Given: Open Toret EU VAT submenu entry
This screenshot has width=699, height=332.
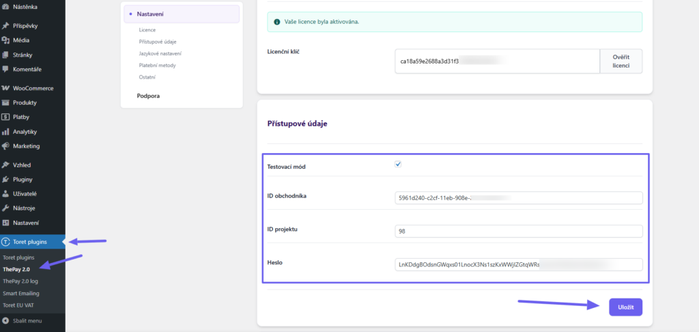Looking at the screenshot, I should 18,305.
